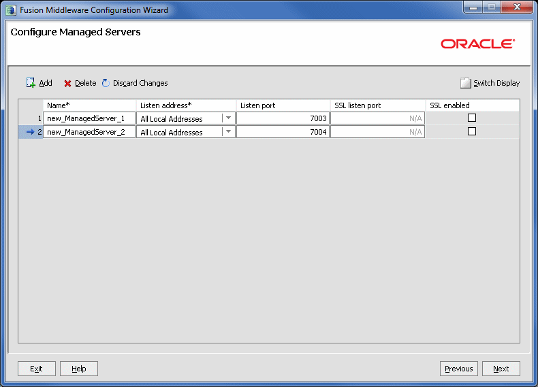
Task: Go back with the Previous button
Action: pos(459,369)
